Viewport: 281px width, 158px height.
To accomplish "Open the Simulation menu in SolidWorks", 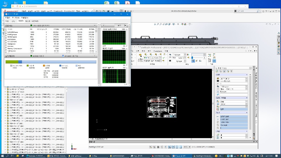I will [x=59, y=11].
